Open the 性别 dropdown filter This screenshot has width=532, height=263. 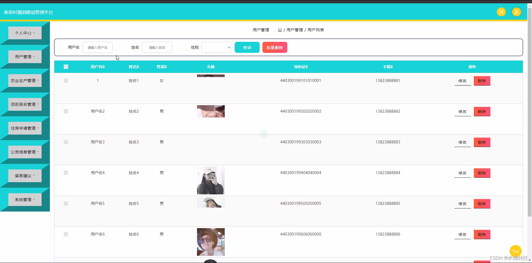click(217, 47)
